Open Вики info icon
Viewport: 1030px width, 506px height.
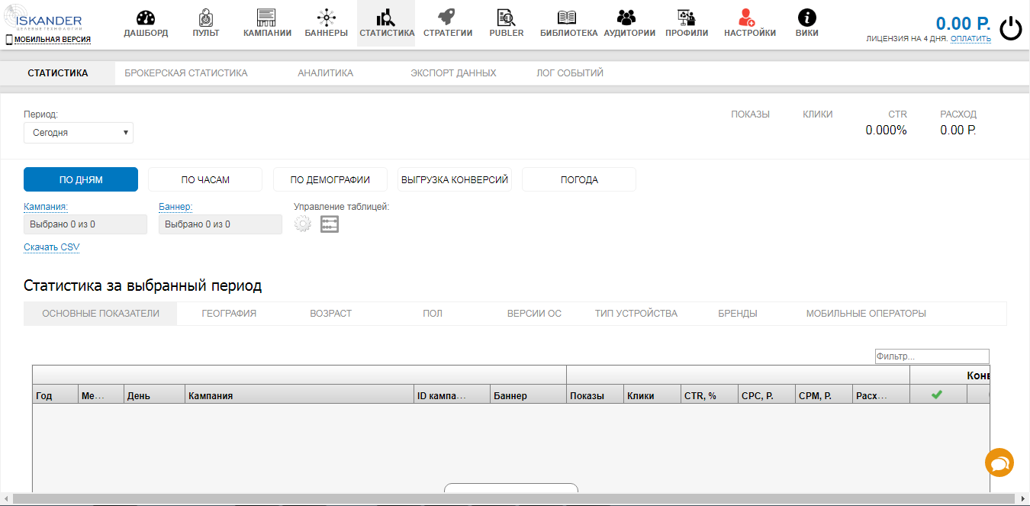pos(806,18)
